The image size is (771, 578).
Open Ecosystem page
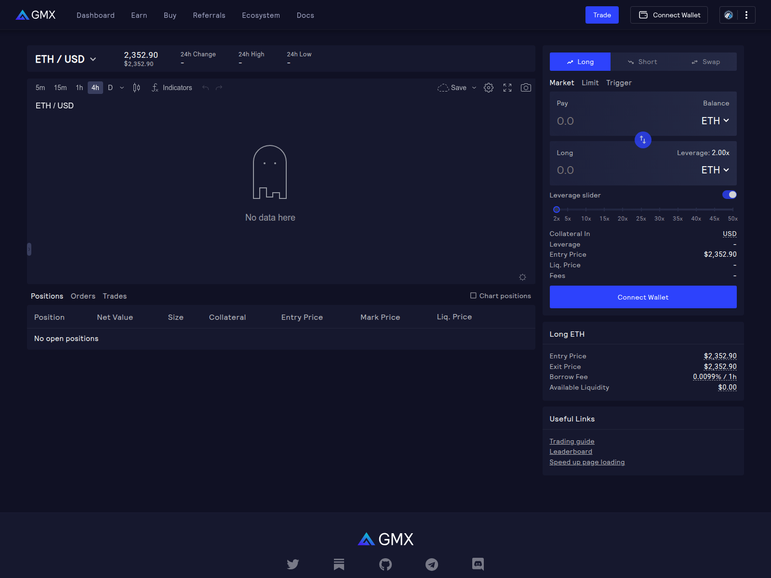[x=261, y=15]
